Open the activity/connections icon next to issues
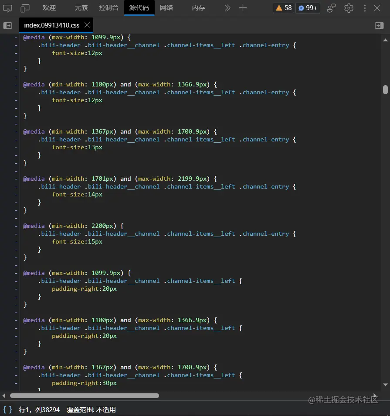This screenshot has height=416, width=390. pyautogui.click(x=331, y=8)
